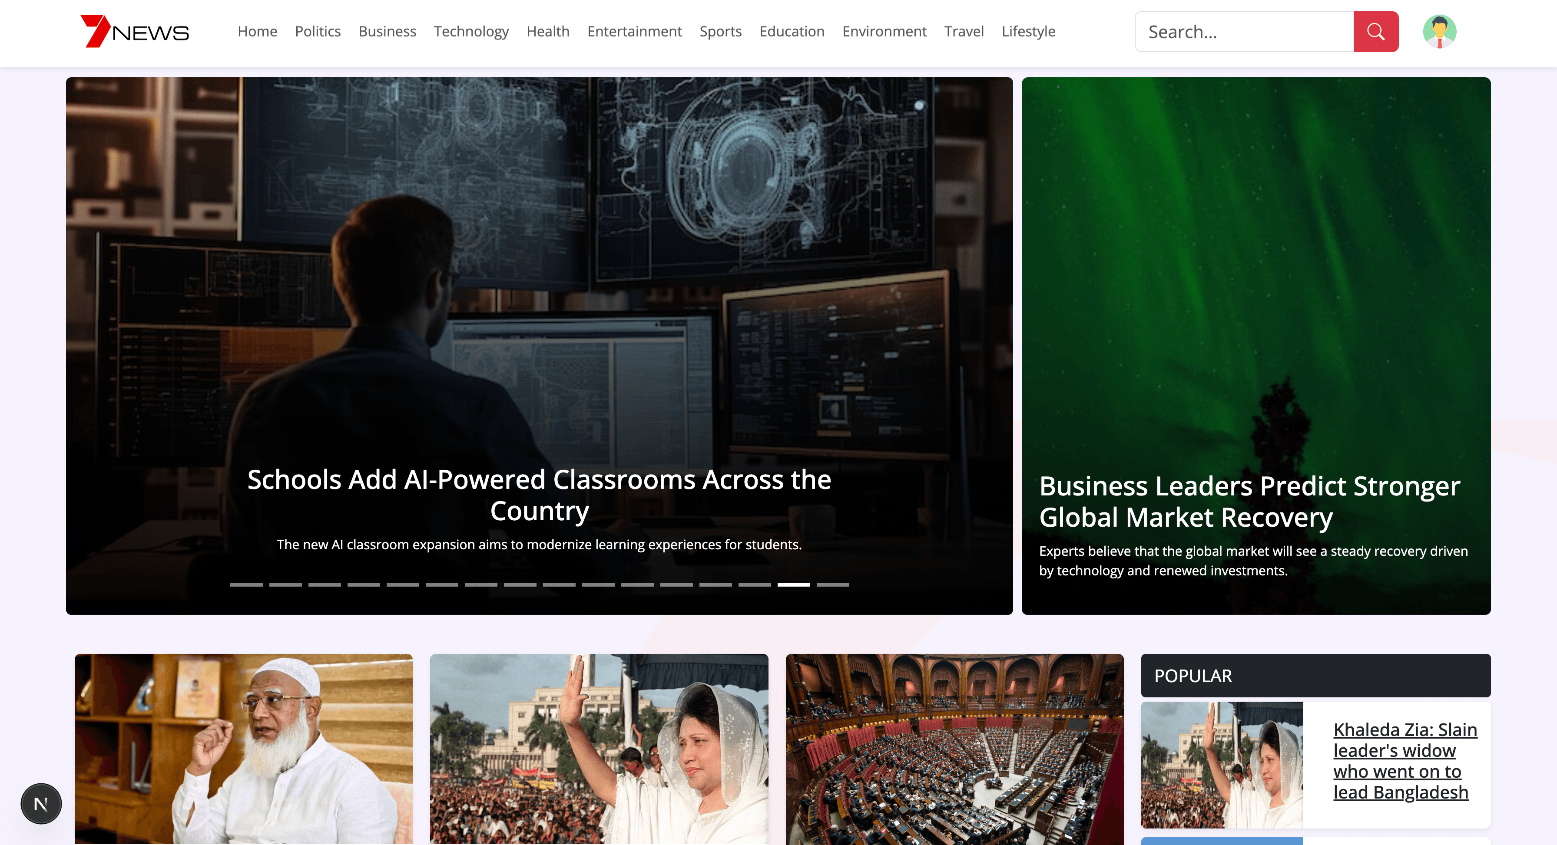Open the Technology section
This screenshot has height=845, width=1557.
click(471, 31)
